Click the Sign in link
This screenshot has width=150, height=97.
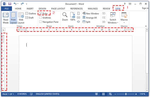(145, 8)
